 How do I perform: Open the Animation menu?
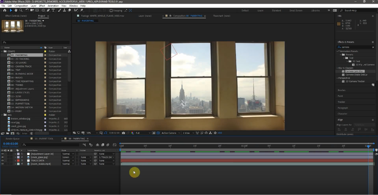click(x=53, y=6)
